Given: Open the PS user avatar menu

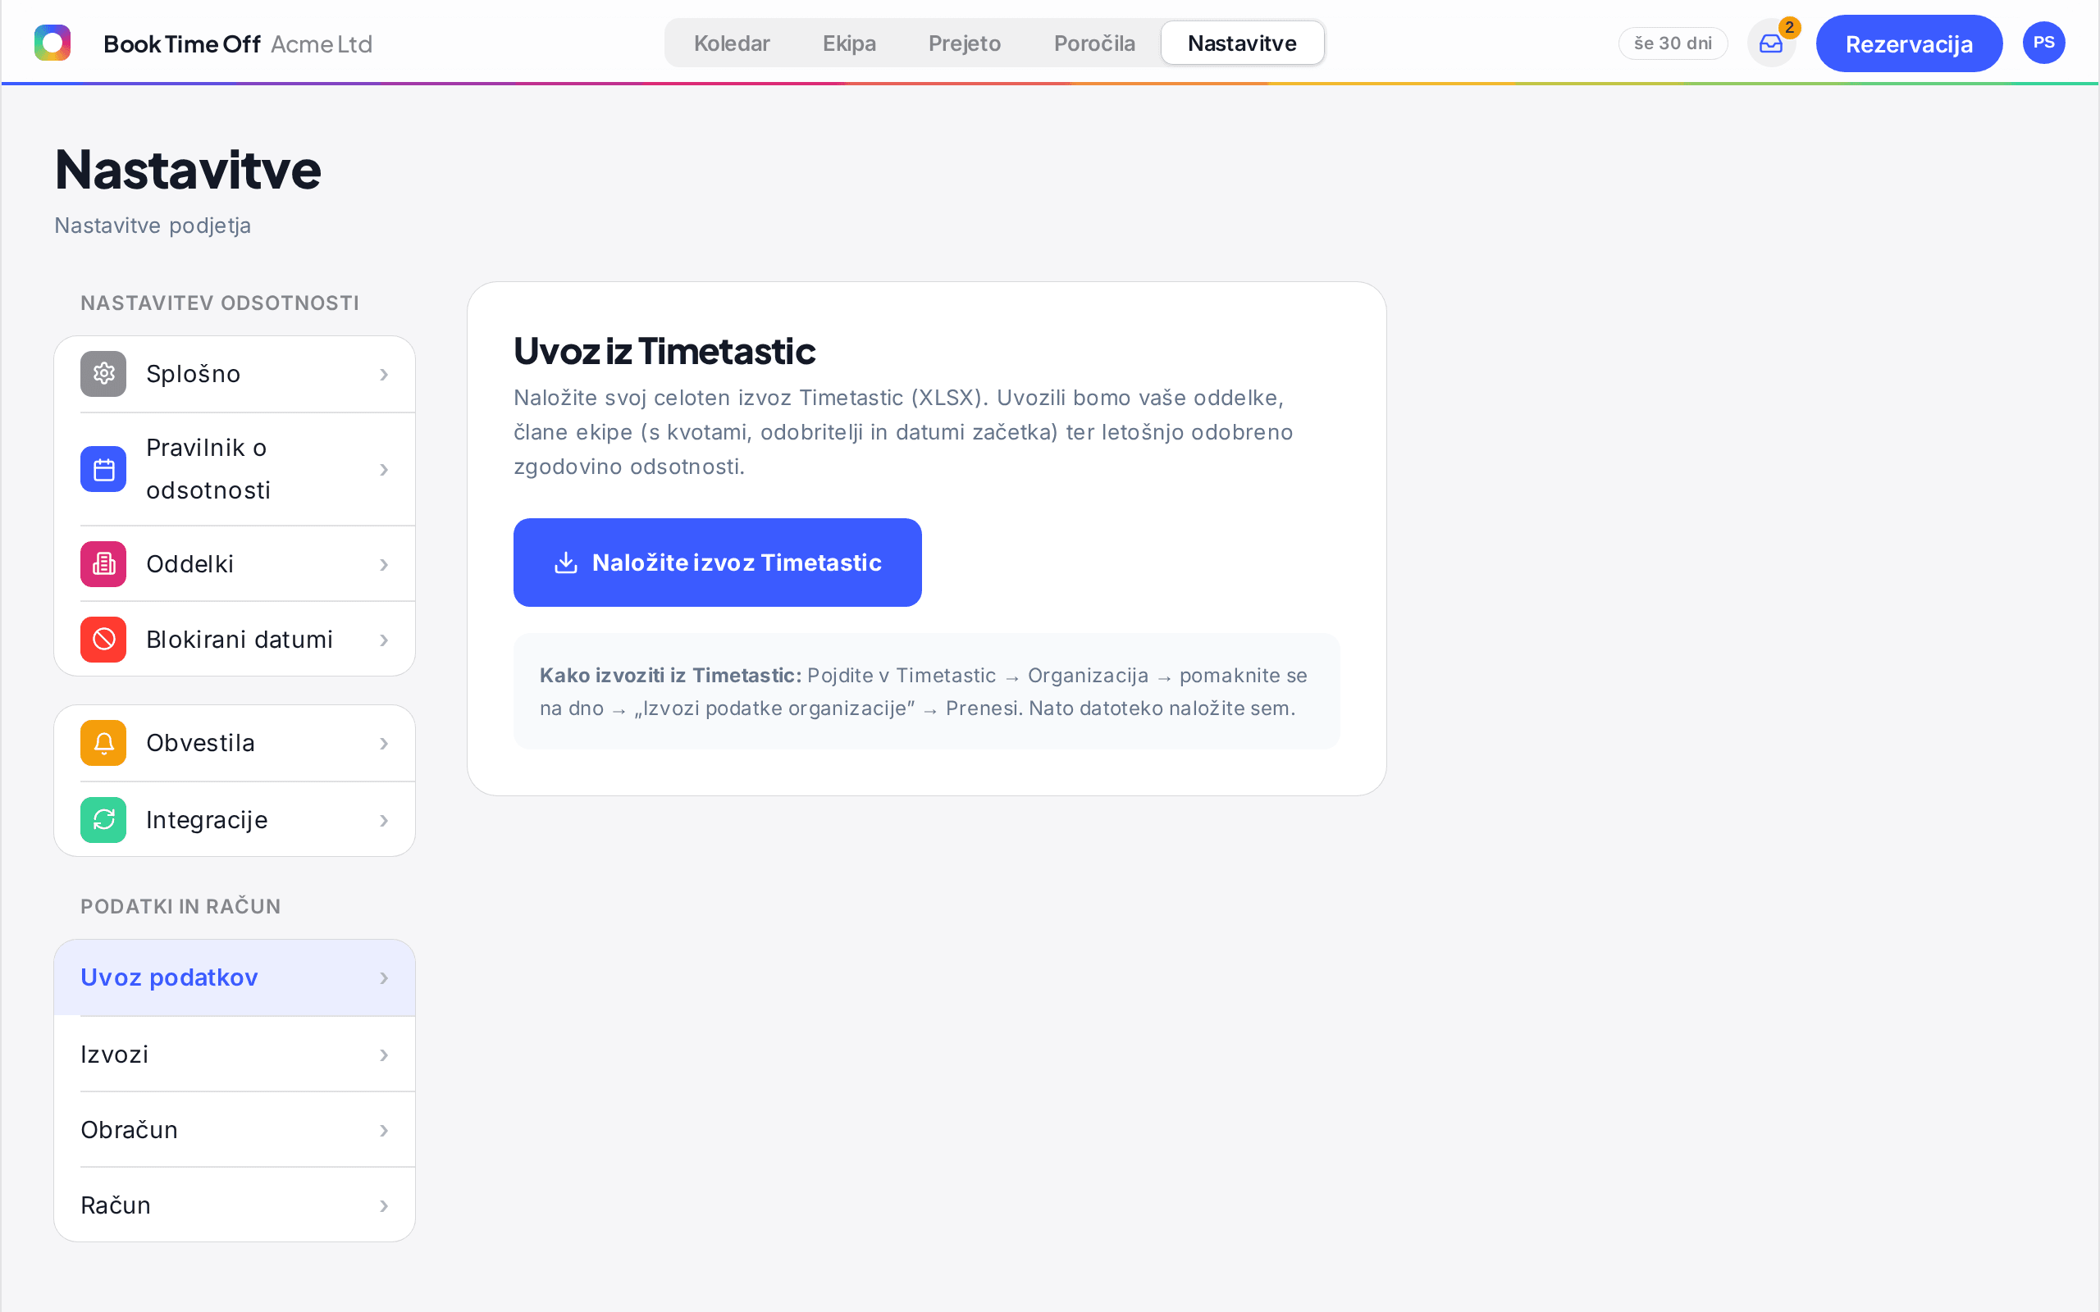Looking at the screenshot, I should [2043, 43].
